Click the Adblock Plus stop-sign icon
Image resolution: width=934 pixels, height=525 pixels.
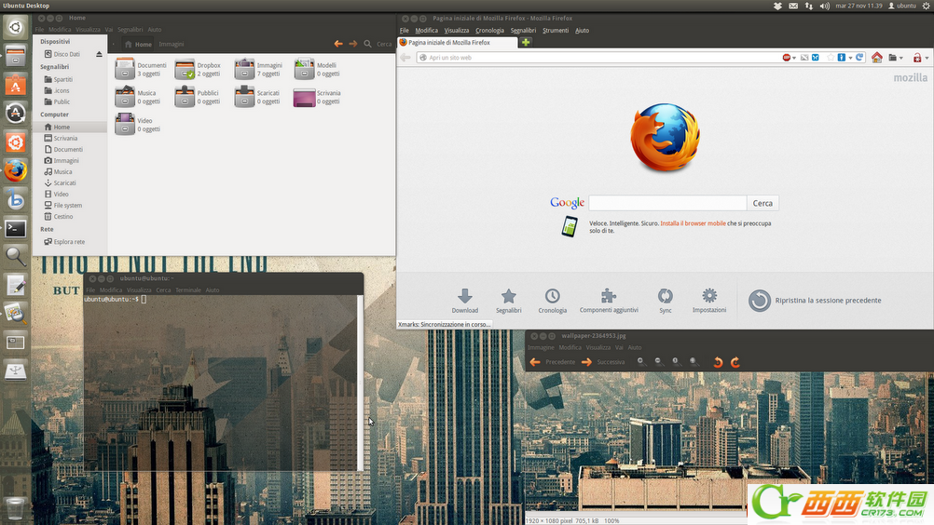(x=787, y=58)
